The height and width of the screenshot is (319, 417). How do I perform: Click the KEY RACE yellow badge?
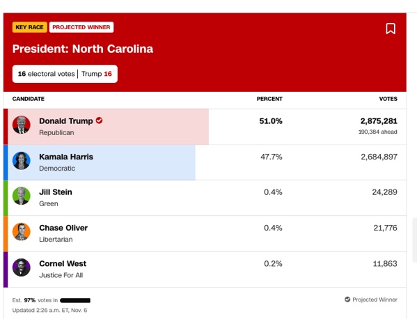(x=29, y=27)
